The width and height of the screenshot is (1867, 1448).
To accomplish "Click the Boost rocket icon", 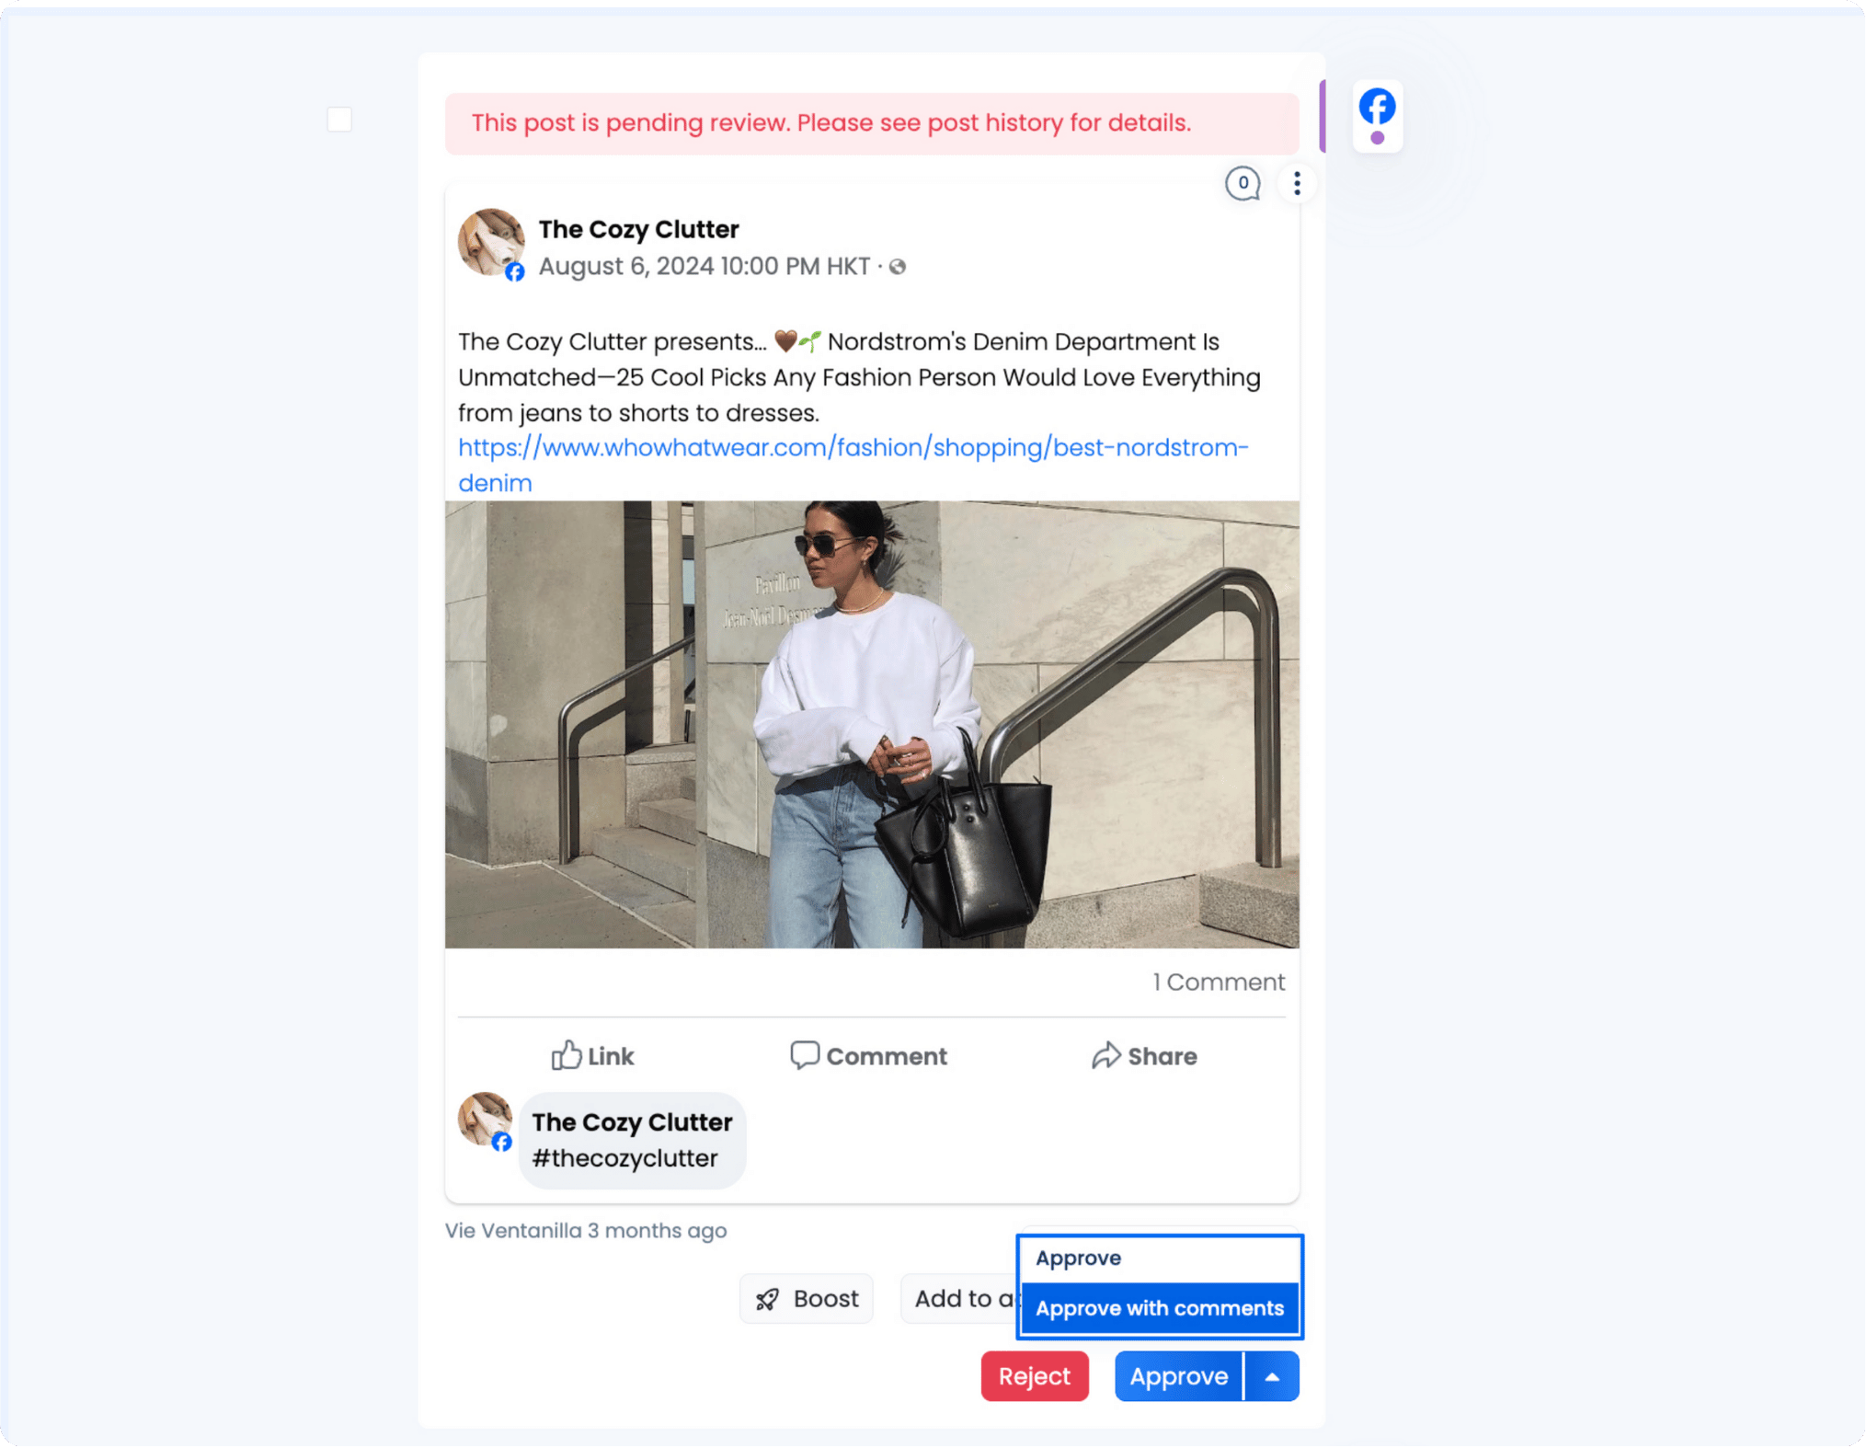I will pos(766,1298).
